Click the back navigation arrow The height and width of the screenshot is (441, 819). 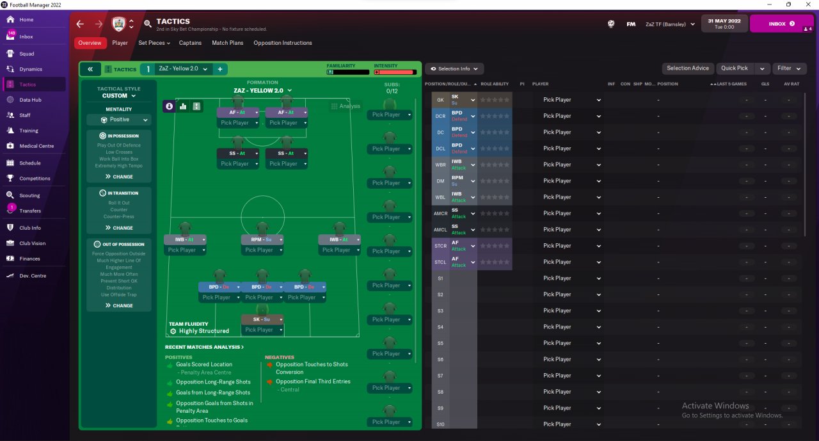pyautogui.click(x=80, y=24)
